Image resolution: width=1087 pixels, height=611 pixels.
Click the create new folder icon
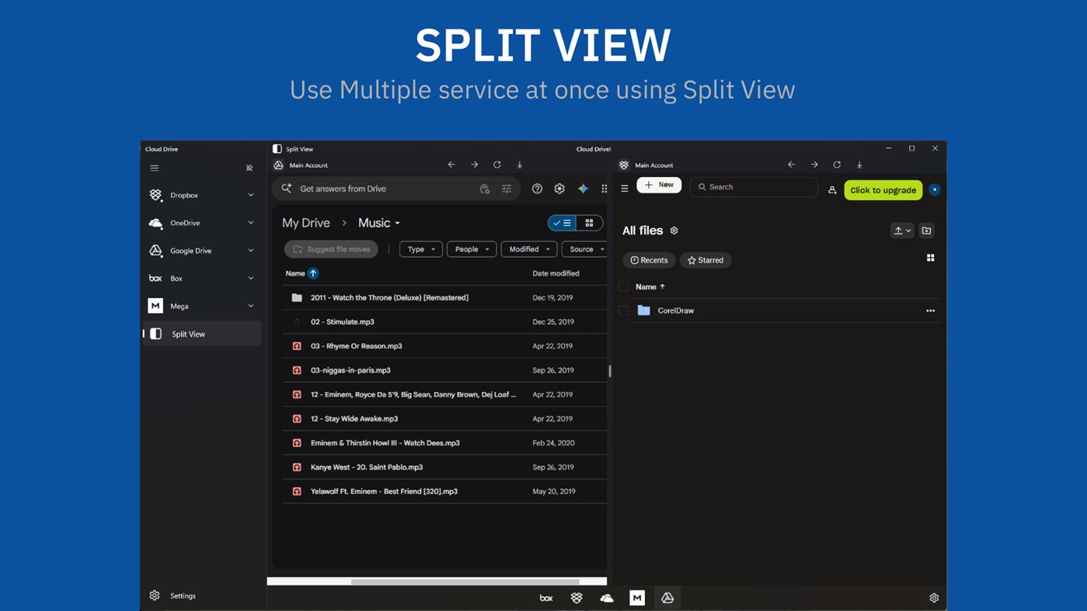click(x=926, y=231)
